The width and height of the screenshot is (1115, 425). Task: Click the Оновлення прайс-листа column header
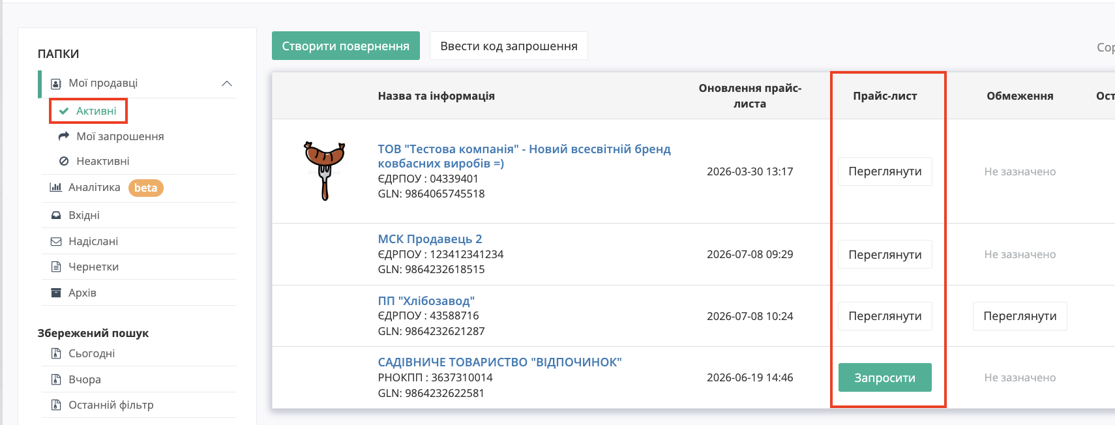[x=750, y=96]
